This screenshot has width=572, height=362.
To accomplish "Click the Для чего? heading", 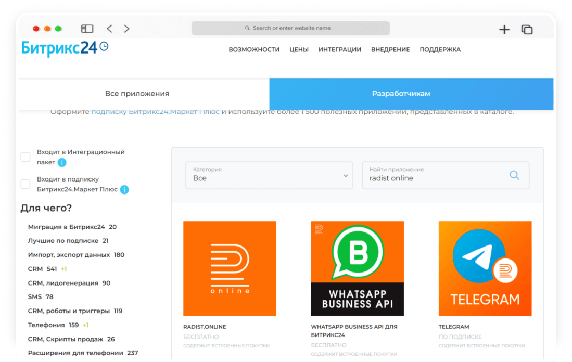I will click(x=46, y=208).
